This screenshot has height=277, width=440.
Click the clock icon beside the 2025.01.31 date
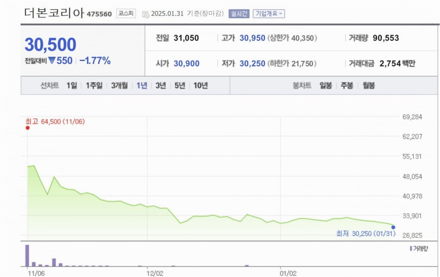pos(145,14)
